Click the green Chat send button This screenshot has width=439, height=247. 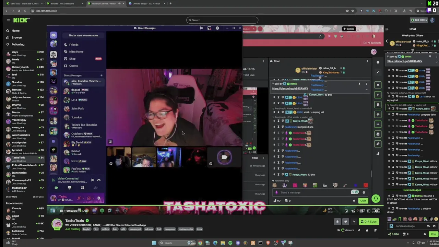point(434,234)
